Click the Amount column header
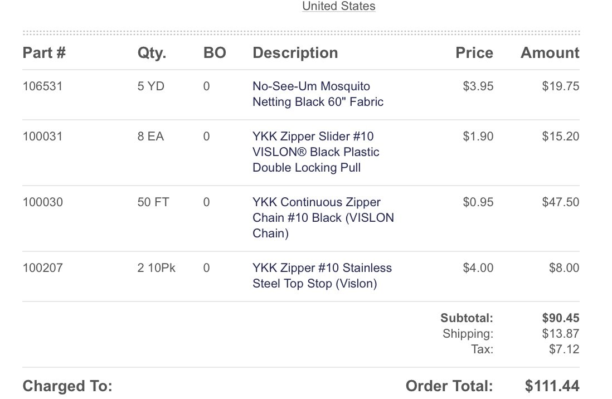This screenshot has height=399, width=612. 550,53
